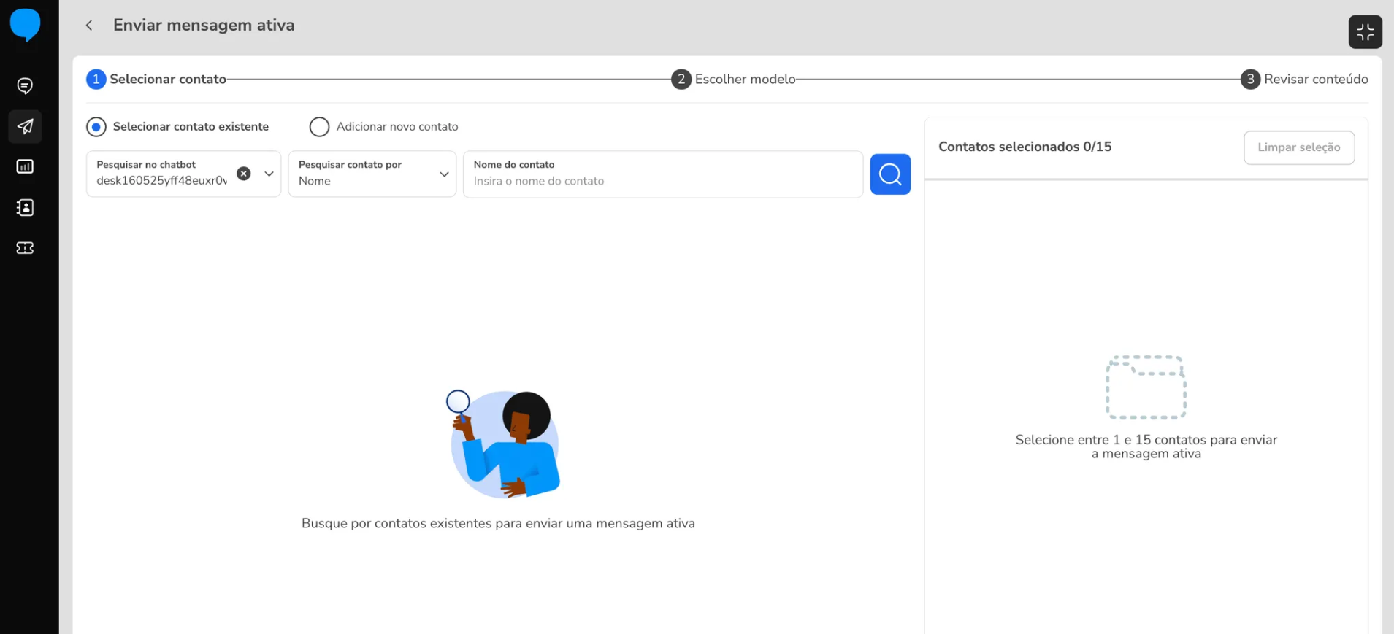Clear the selected chatbot with X icon
The width and height of the screenshot is (1394, 634).
(244, 174)
